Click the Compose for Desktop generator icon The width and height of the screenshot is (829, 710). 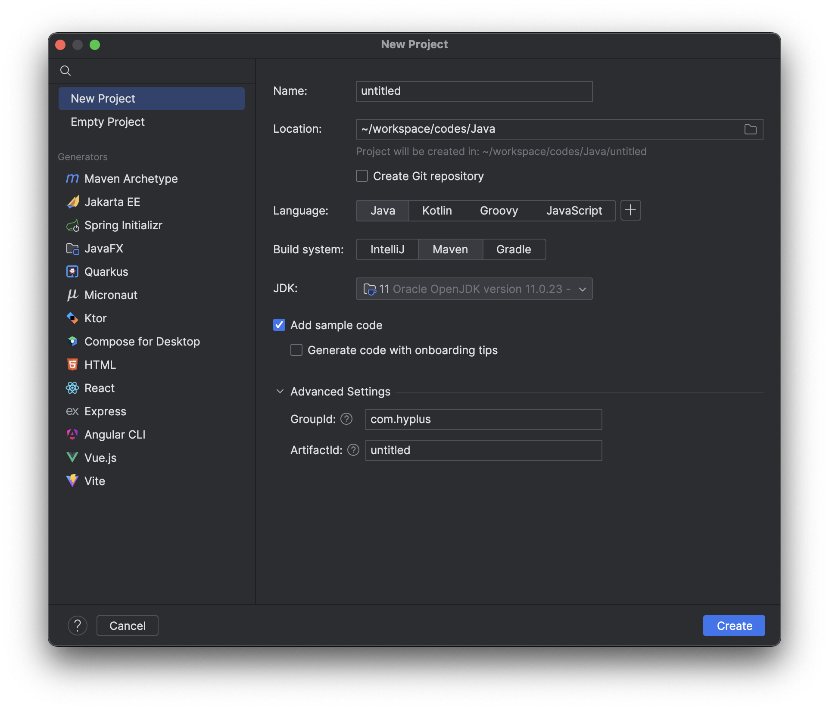72,341
